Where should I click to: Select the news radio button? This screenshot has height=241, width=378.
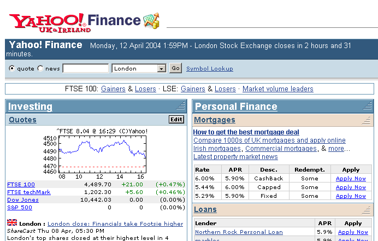click(x=40, y=68)
